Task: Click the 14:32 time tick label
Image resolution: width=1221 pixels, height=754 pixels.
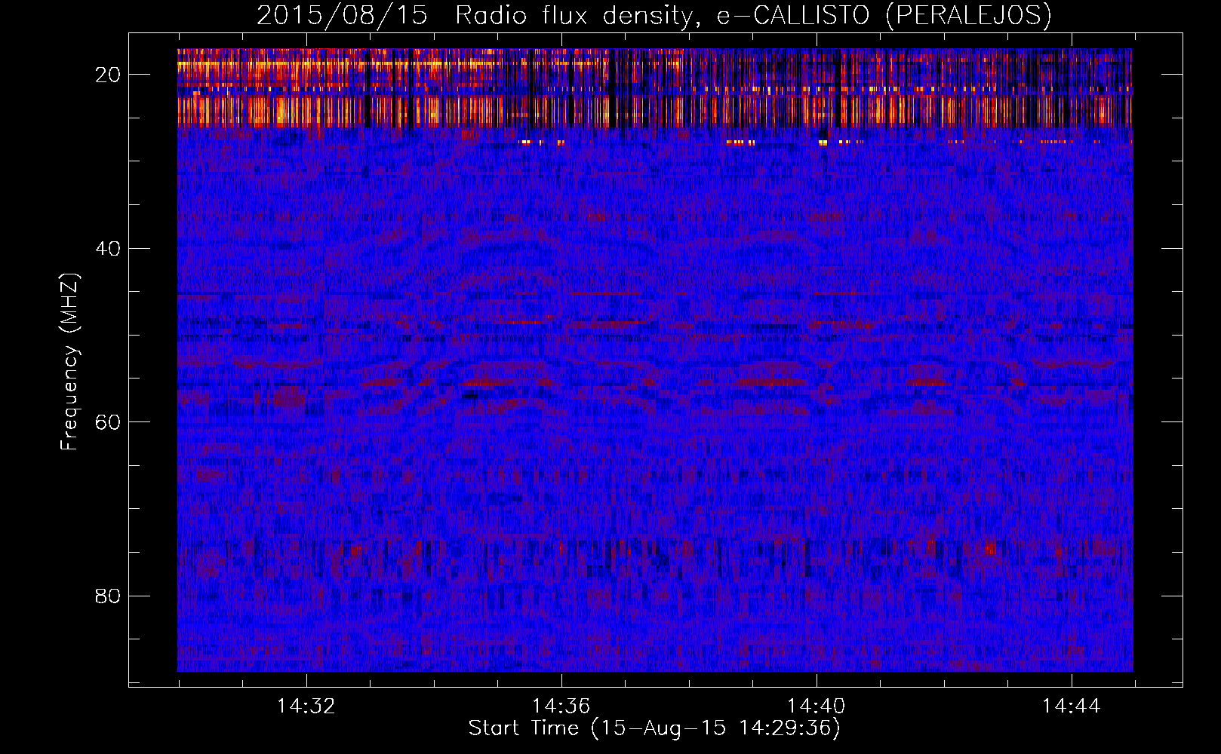Action: tap(306, 706)
